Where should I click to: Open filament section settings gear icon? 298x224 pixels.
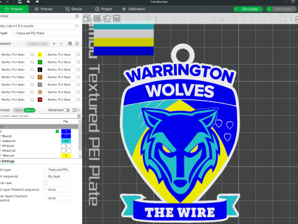coord(77,44)
